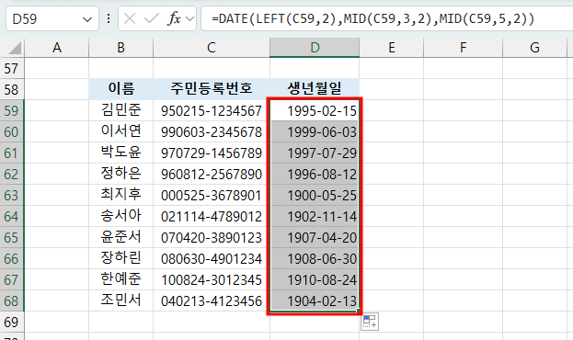Select date cell 1904-02-13

point(315,300)
